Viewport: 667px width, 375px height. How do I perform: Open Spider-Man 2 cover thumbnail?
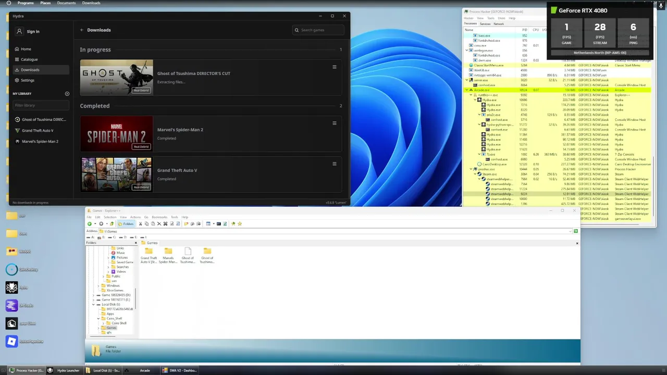click(x=116, y=133)
